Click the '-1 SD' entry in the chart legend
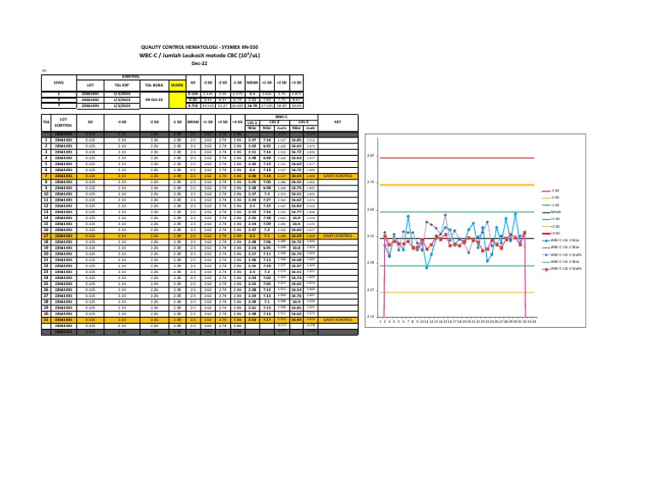The width and height of the screenshot is (647, 500). (551, 205)
